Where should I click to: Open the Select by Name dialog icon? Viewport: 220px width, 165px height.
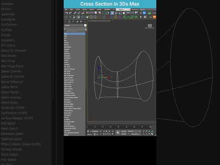(99, 13)
